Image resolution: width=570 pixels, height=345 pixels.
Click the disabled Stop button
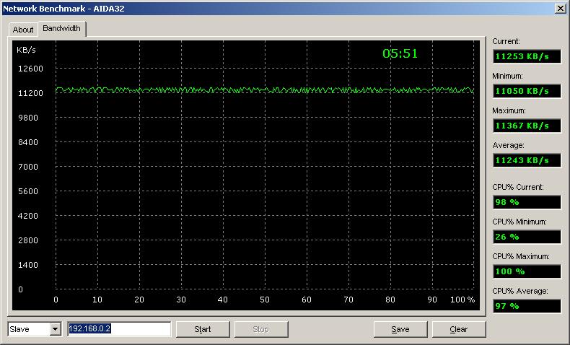261,329
